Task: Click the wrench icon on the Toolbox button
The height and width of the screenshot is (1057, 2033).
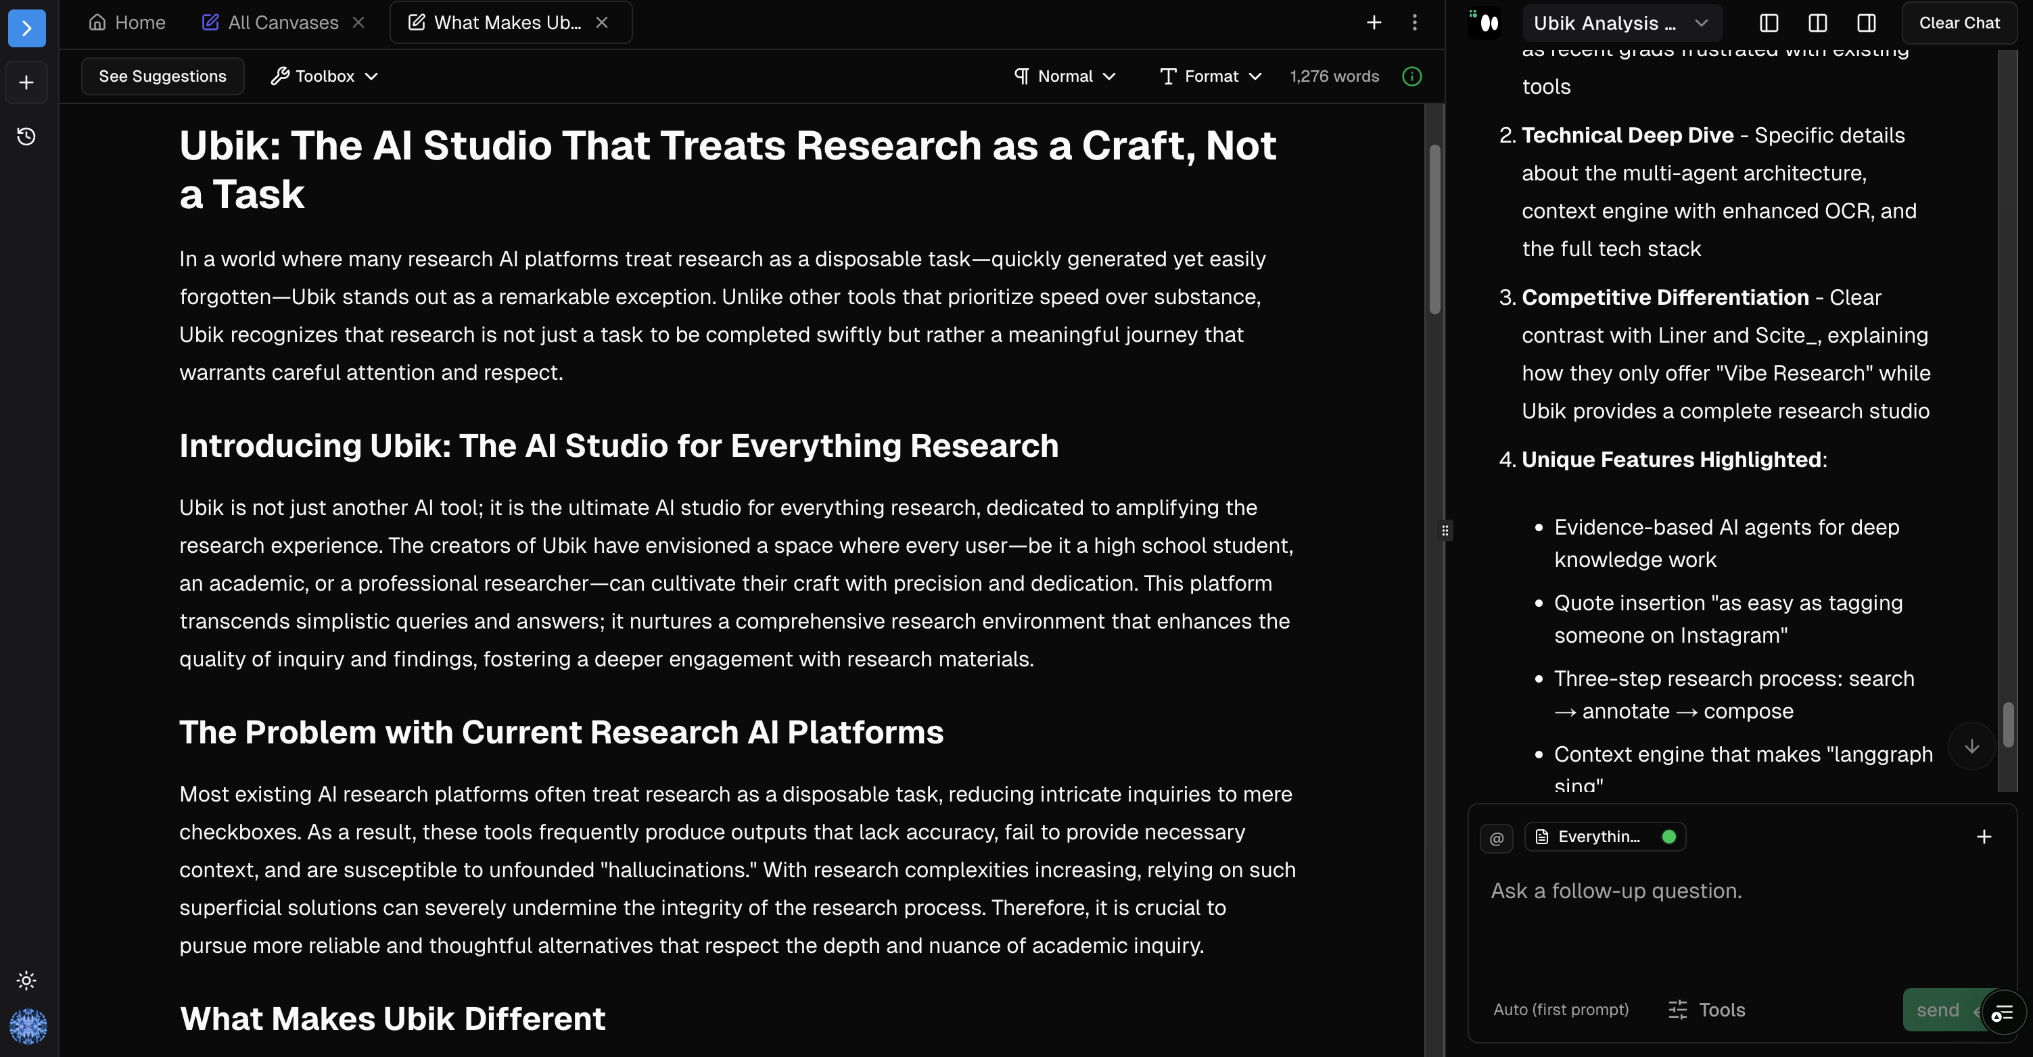Action: click(x=279, y=76)
